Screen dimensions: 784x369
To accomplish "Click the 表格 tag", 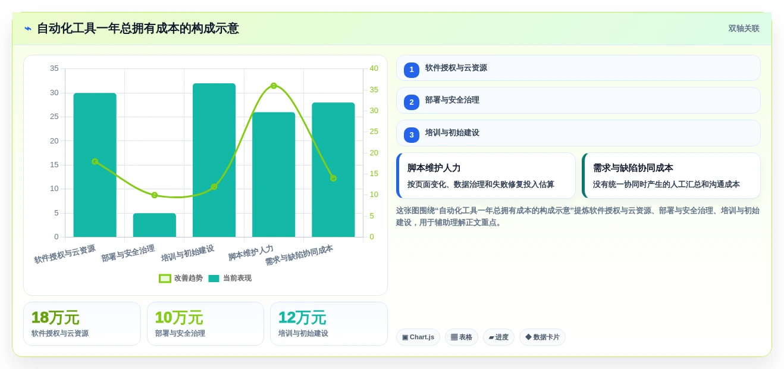I will pos(462,337).
